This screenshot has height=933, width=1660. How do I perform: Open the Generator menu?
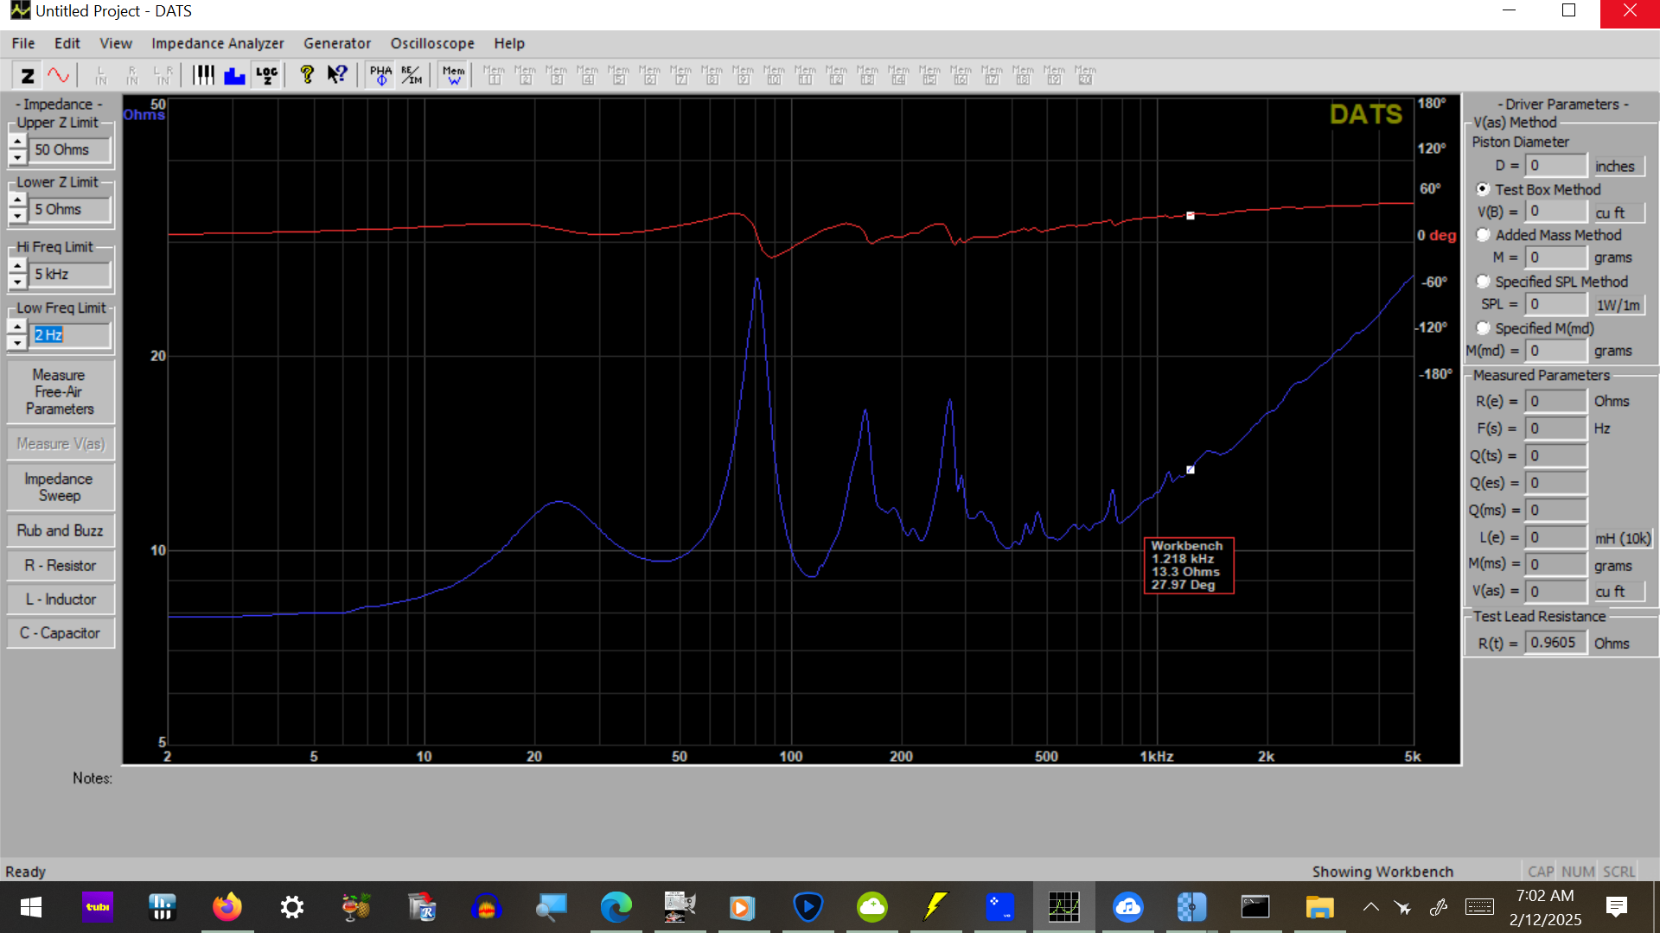(x=337, y=43)
